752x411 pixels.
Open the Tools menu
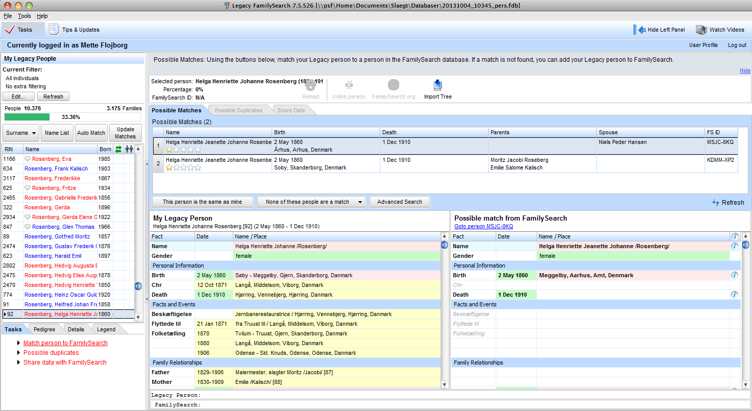click(x=25, y=16)
